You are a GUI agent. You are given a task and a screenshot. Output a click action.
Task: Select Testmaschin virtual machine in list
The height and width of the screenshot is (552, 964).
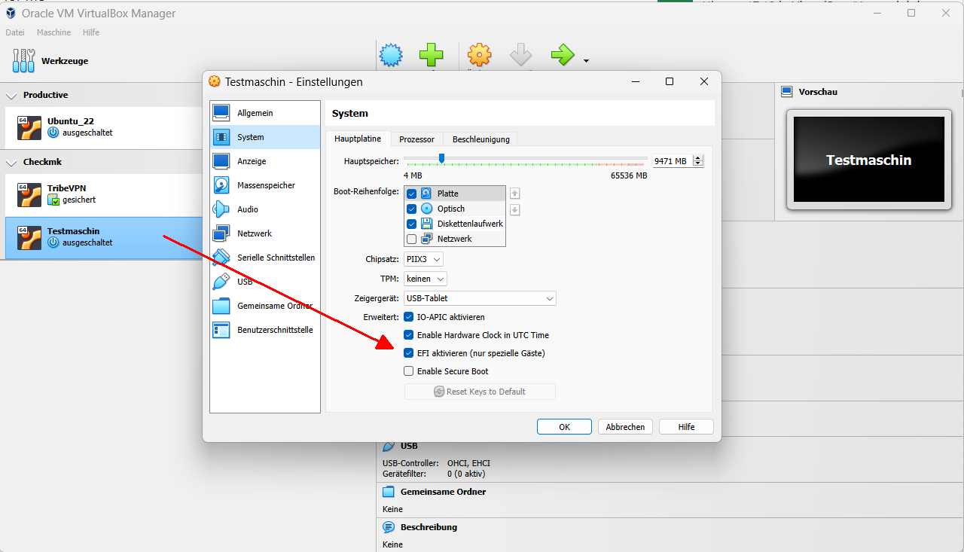pos(104,237)
